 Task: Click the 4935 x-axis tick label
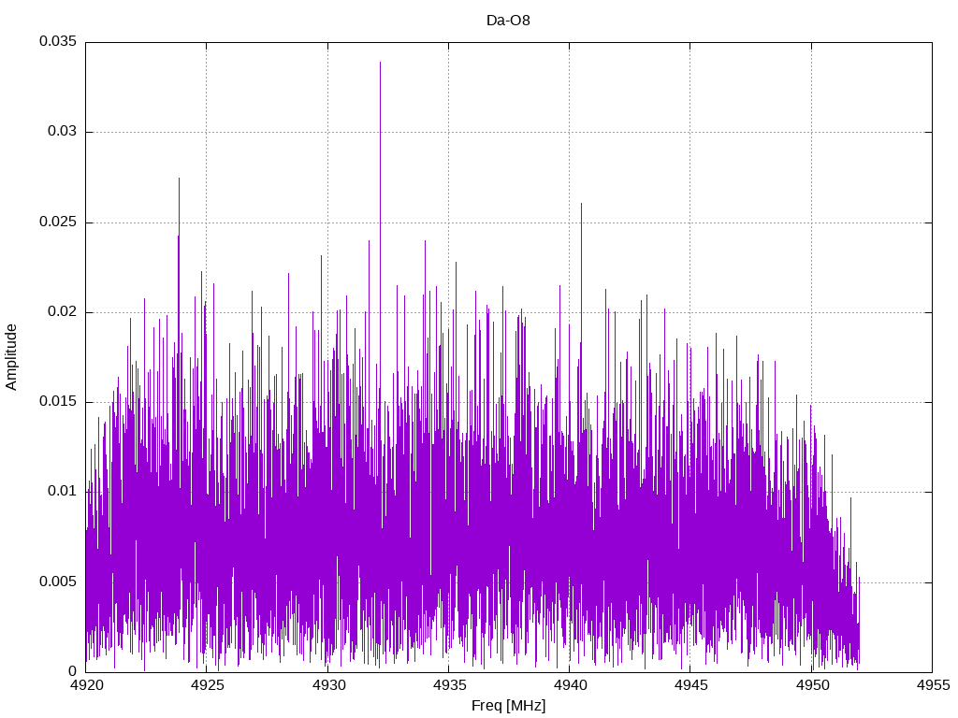pos(448,685)
